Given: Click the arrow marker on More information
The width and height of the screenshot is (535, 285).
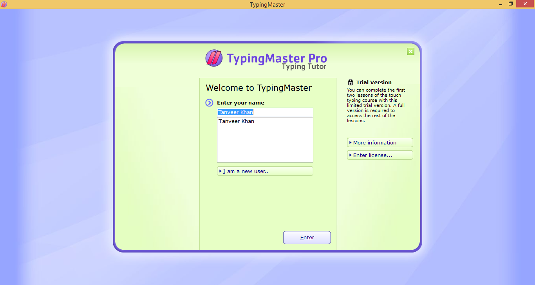Looking at the screenshot, I should pos(350,142).
